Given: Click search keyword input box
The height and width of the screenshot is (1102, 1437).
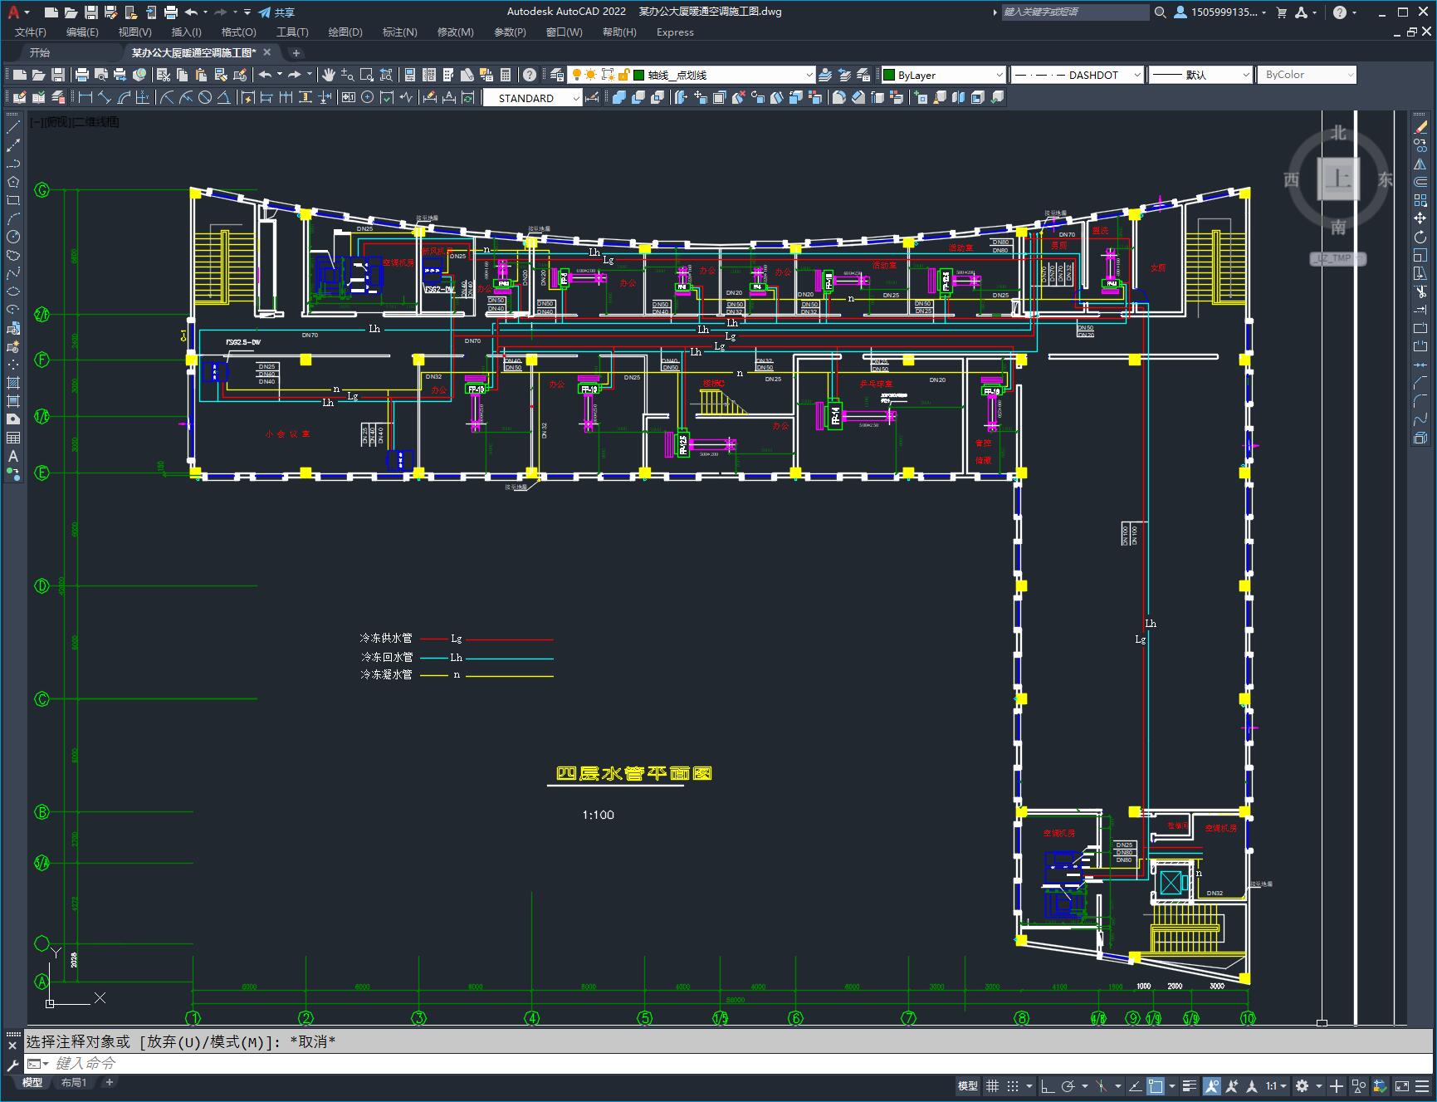Looking at the screenshot, I should click(1074, 12).
